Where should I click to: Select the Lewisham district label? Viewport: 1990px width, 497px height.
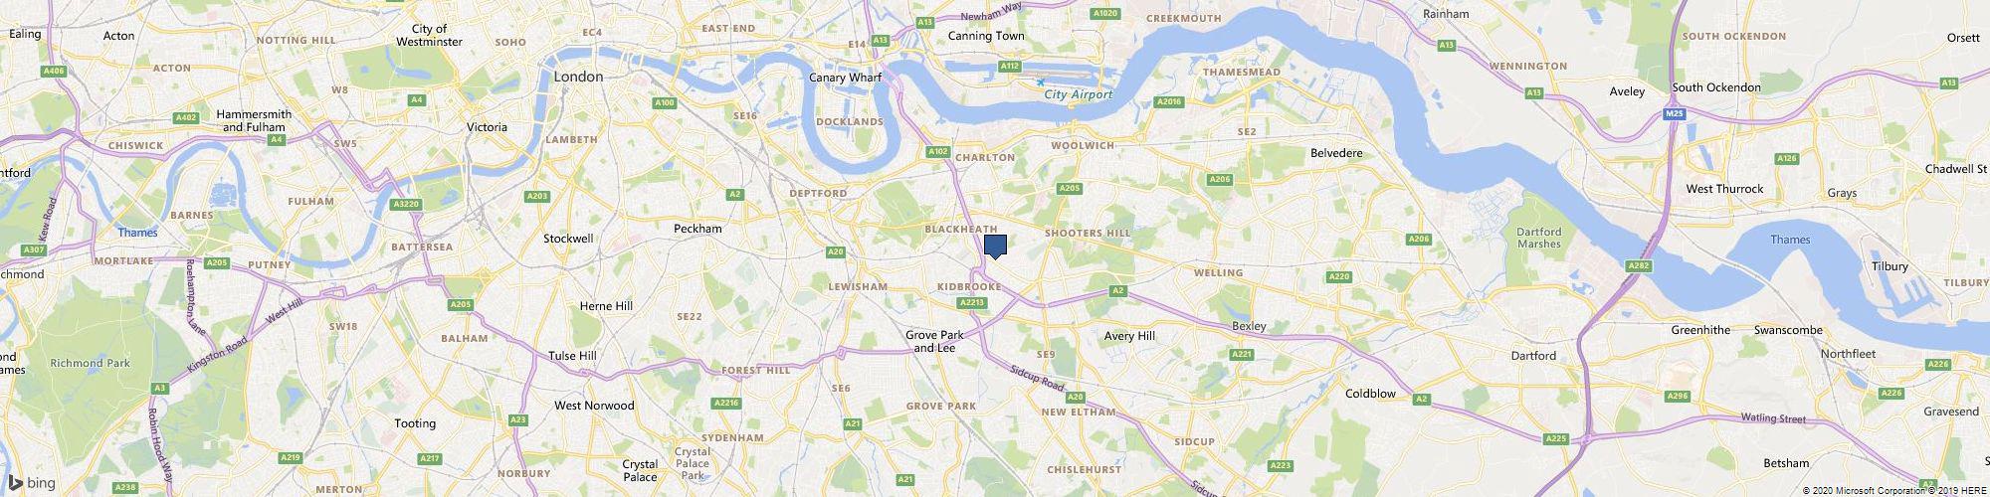tap(858, 286)
